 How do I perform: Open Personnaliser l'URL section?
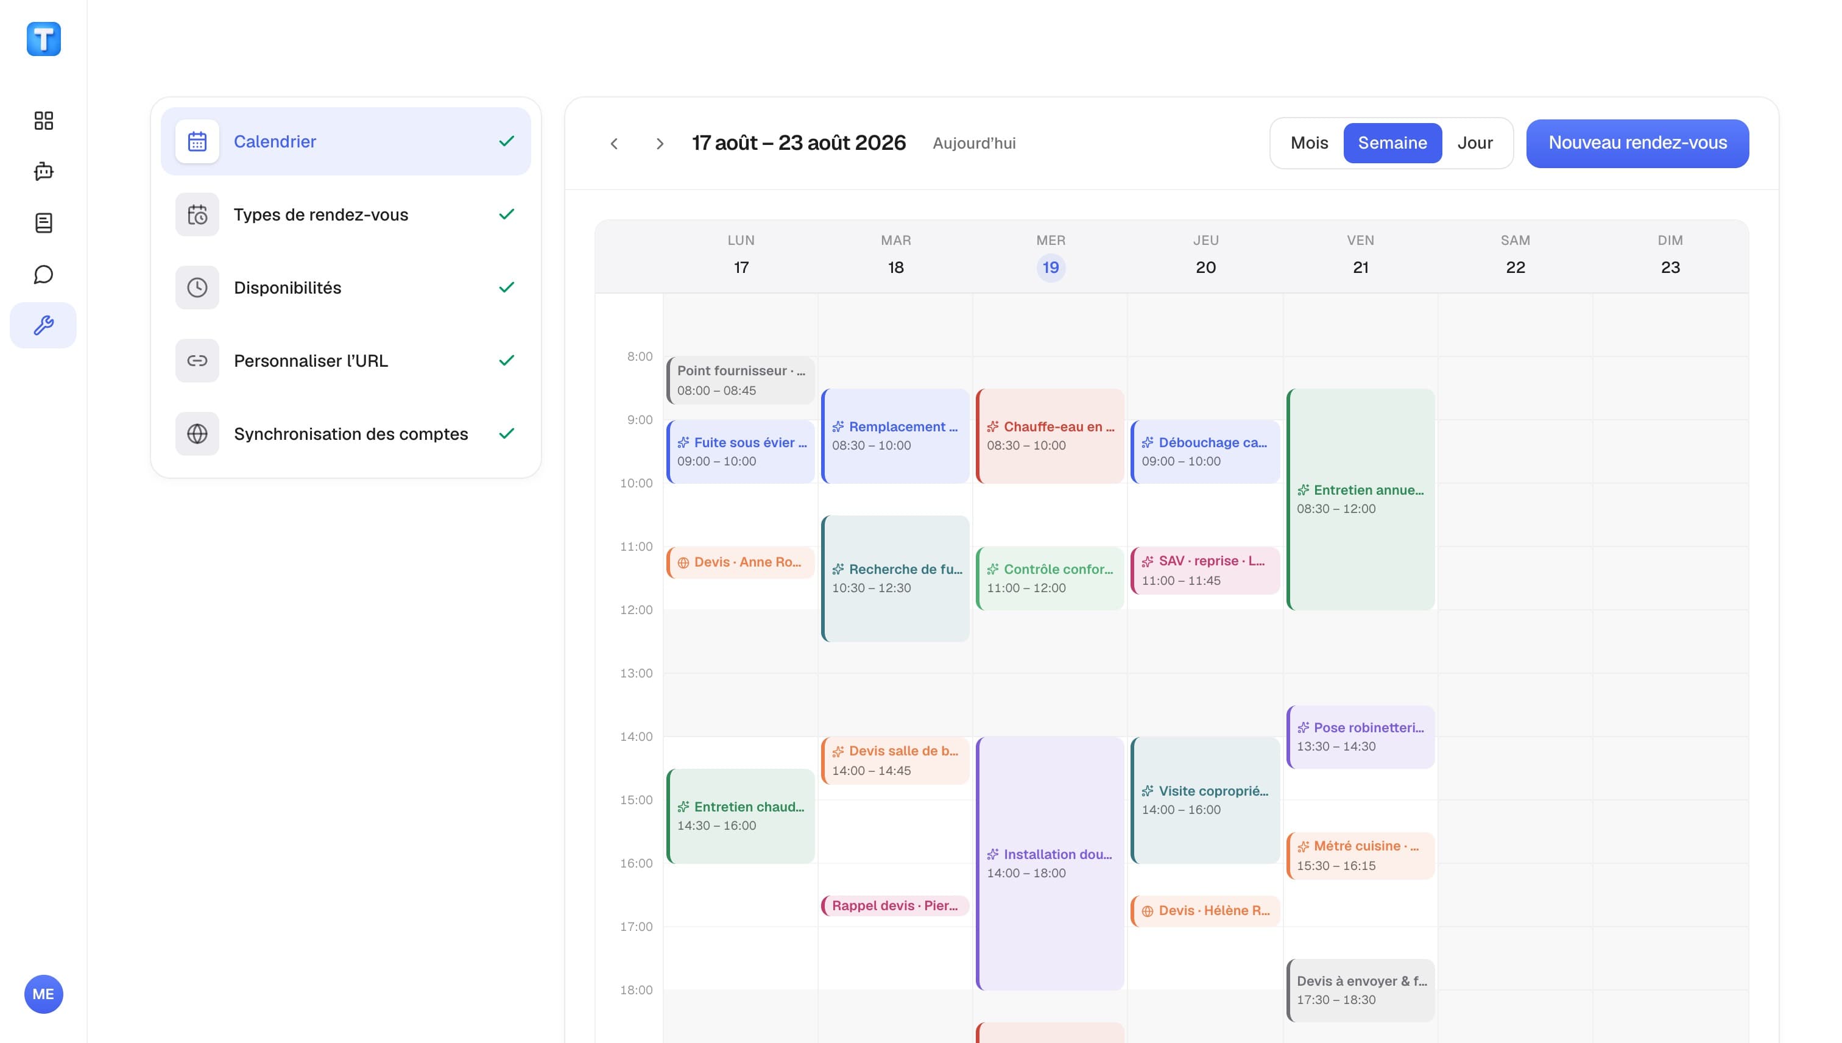click(346, 360)
